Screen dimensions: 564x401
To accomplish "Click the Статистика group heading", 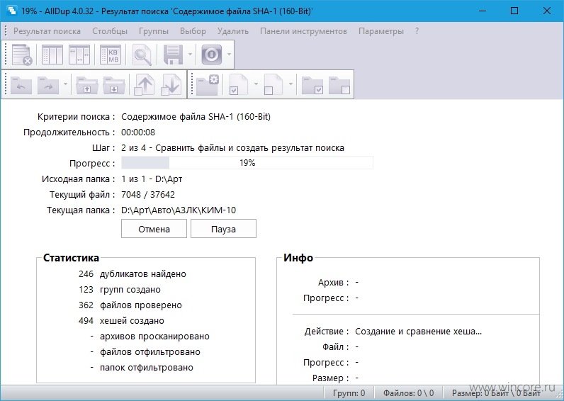I will pos(71,257).
